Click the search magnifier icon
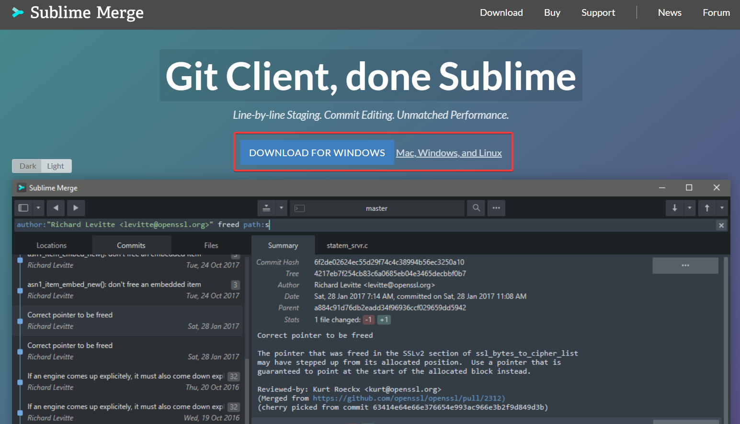The height and width of the screenshot is (424, 740). (x=476, y=208)
